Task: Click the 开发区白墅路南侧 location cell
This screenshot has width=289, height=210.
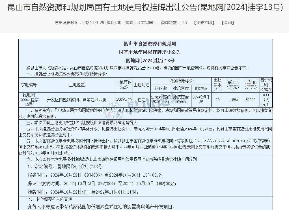Action: [77, 100]
